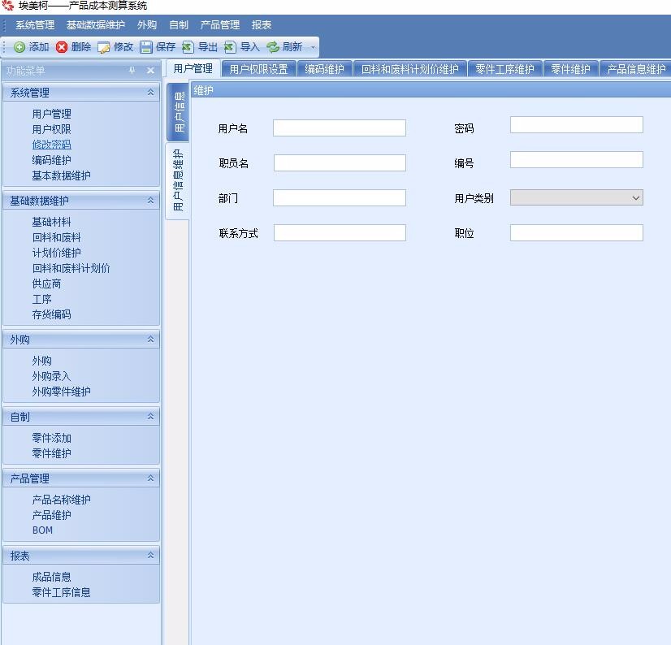This screenshot has width=671, height=645.
Task: Open 工序 in the sidebar
Action: click(x=41, y=299)
